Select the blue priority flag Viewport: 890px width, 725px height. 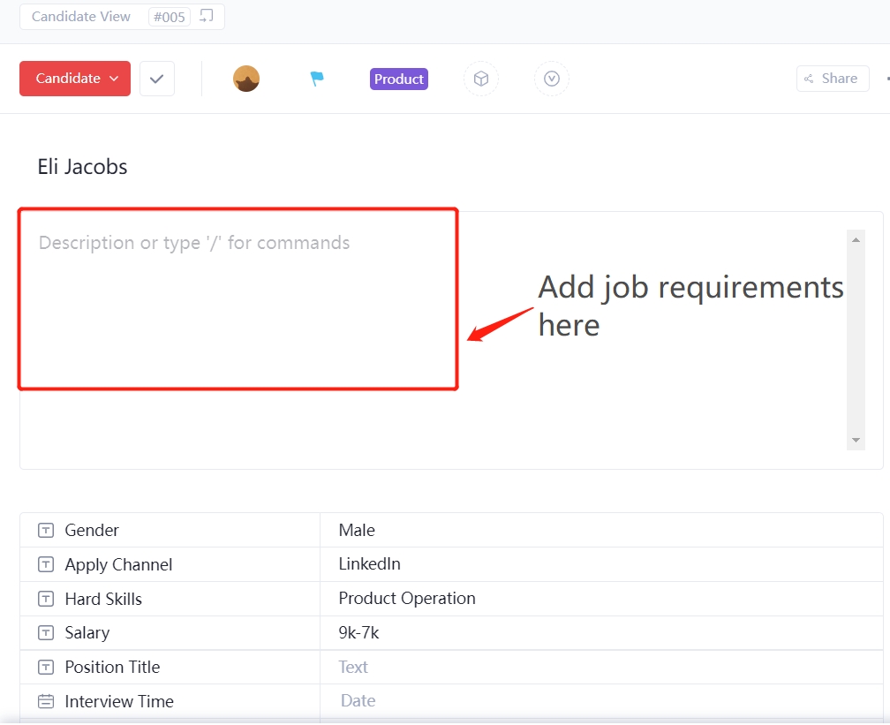(316, 79)
